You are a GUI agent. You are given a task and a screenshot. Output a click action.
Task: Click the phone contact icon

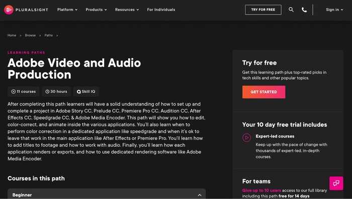tap(304, 10)
